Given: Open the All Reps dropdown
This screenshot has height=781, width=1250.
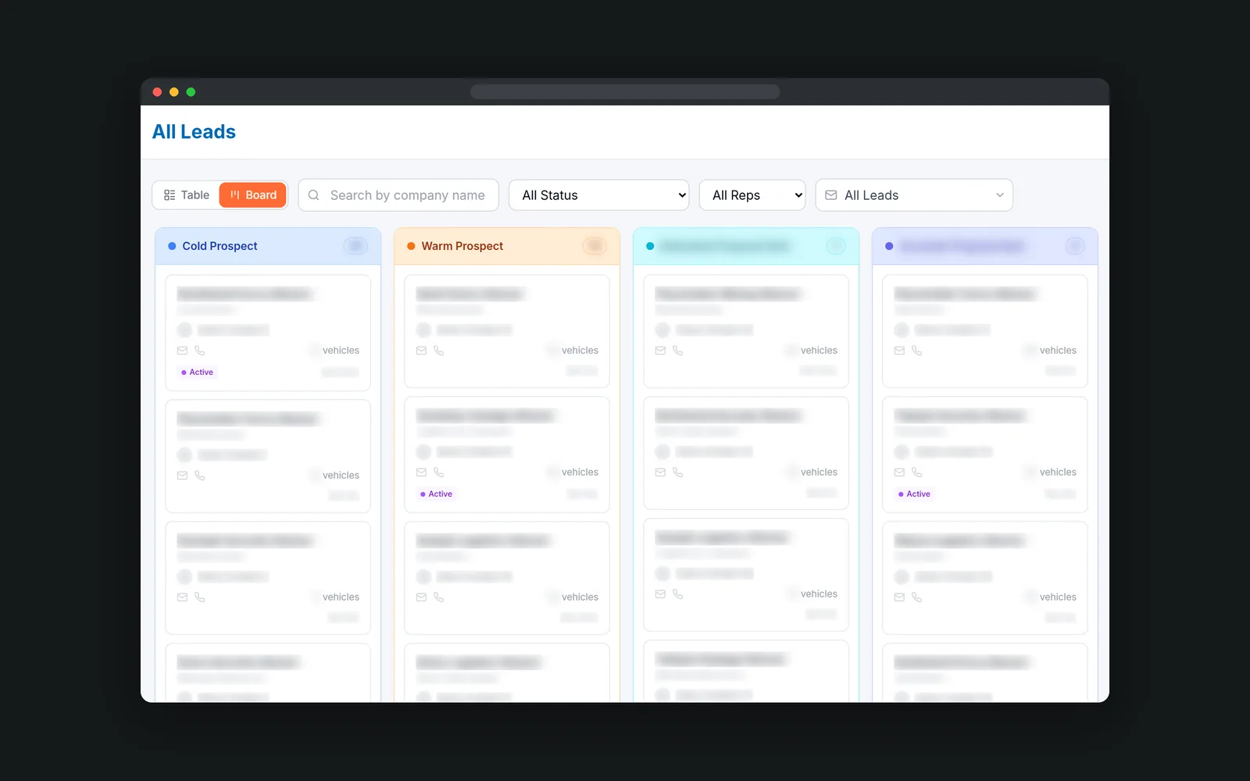Looking at the screenshot, I should coord(752,195).
